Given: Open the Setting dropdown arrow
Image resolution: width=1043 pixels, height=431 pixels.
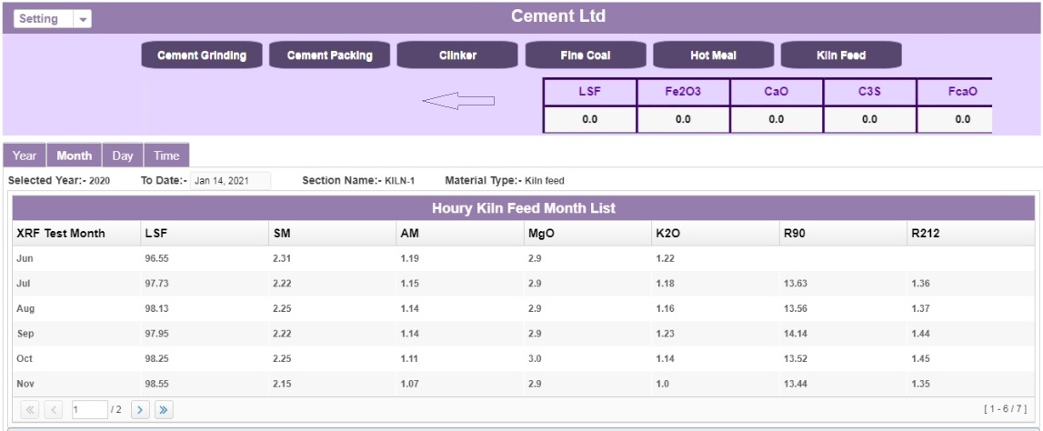Looking at the screenshot, I should click(x=82, y=19).
